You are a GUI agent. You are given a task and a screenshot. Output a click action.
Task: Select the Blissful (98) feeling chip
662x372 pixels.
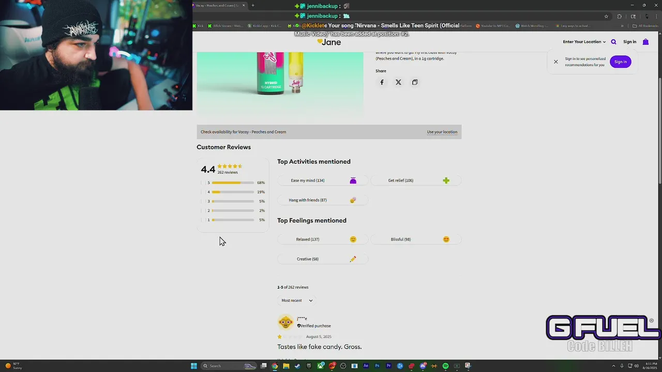point(416,240)
